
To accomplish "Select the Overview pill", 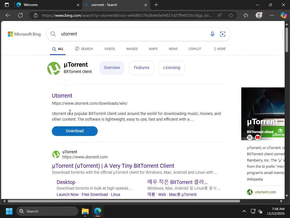I will pos(112,68).
